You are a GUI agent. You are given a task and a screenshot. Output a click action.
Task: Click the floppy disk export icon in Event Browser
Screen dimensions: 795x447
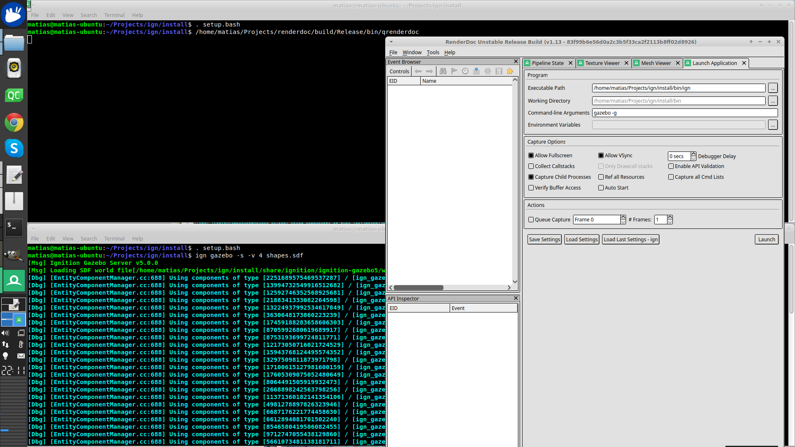point(499,71)
